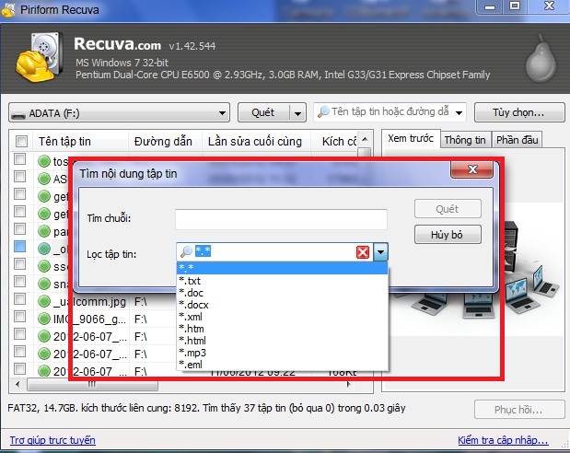Choose the *.html filter option

282,341
